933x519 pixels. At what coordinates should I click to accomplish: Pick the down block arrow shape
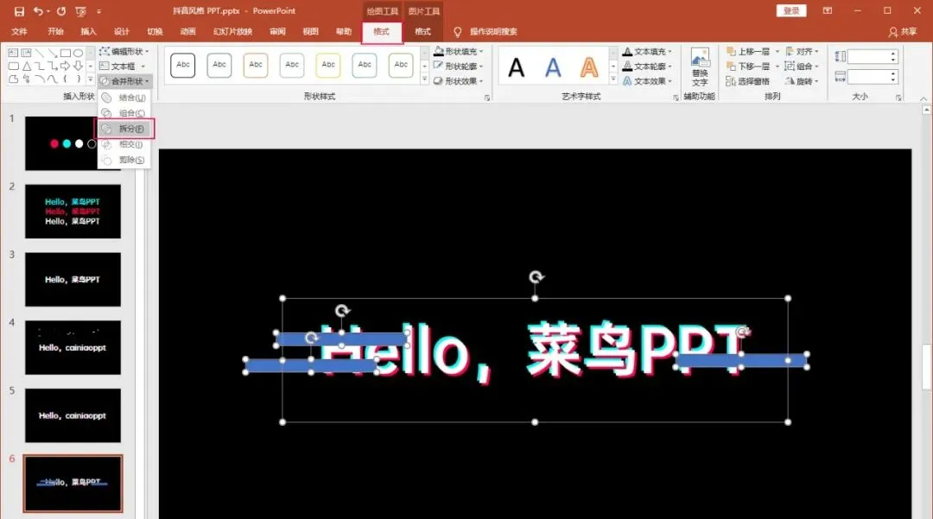78,66
